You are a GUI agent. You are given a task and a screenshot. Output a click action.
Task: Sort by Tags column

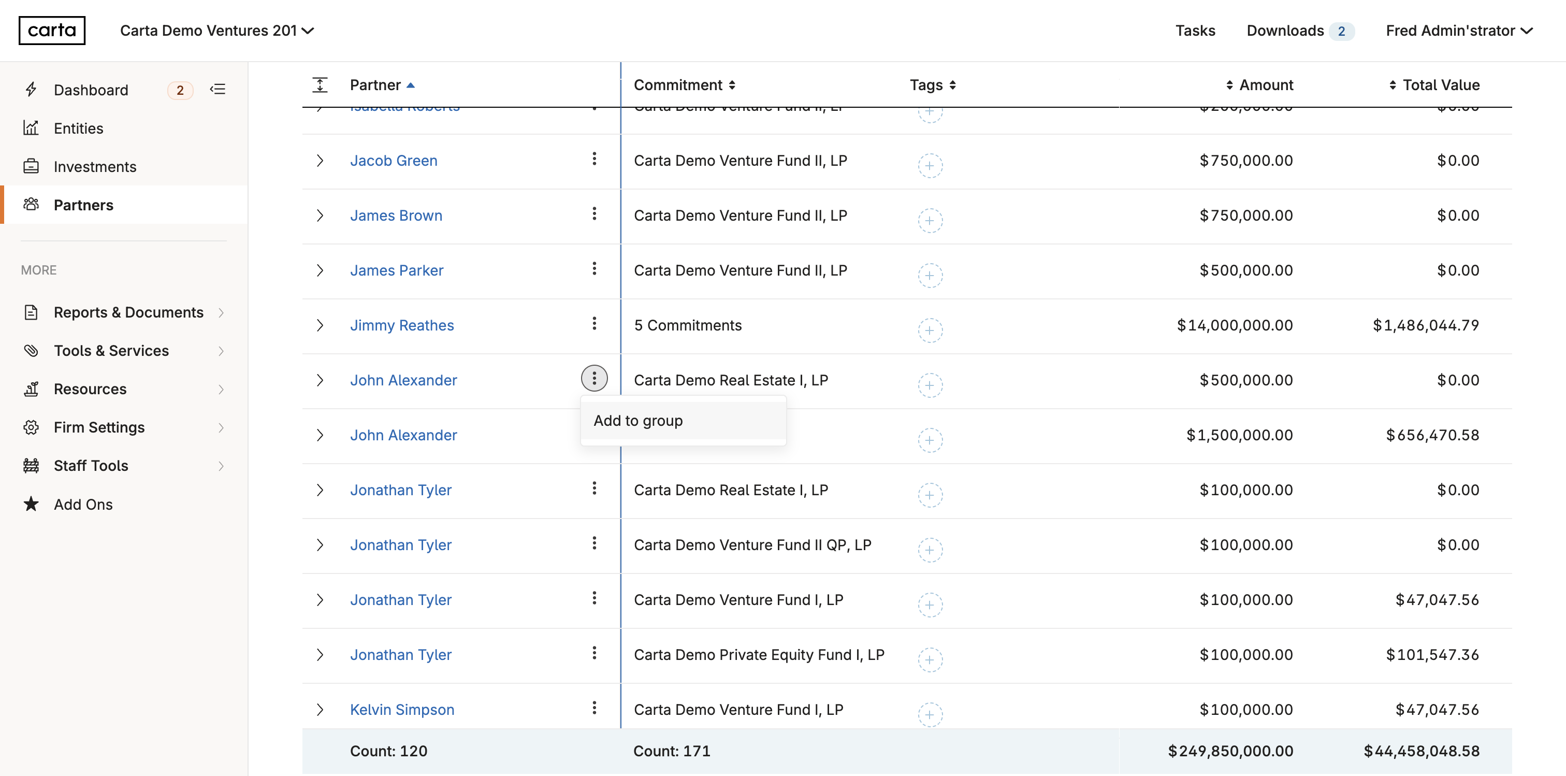pyautogui.click(x=933, y=84)
